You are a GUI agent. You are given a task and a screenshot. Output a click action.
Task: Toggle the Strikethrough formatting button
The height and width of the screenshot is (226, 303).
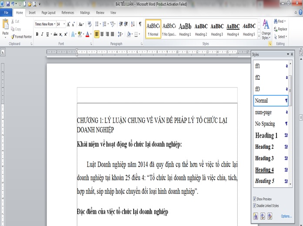54,34
